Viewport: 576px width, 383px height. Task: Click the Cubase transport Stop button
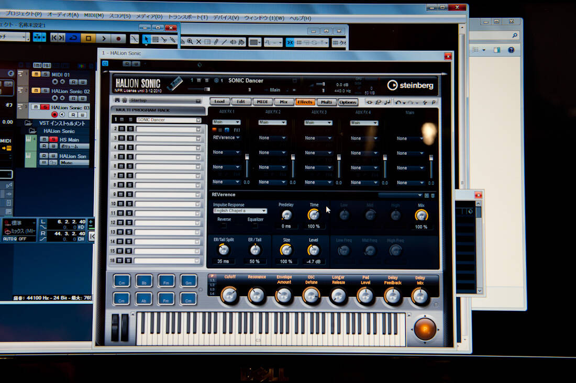point(88,38)
